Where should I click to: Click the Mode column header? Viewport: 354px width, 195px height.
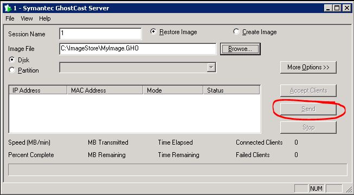(173, 90)
